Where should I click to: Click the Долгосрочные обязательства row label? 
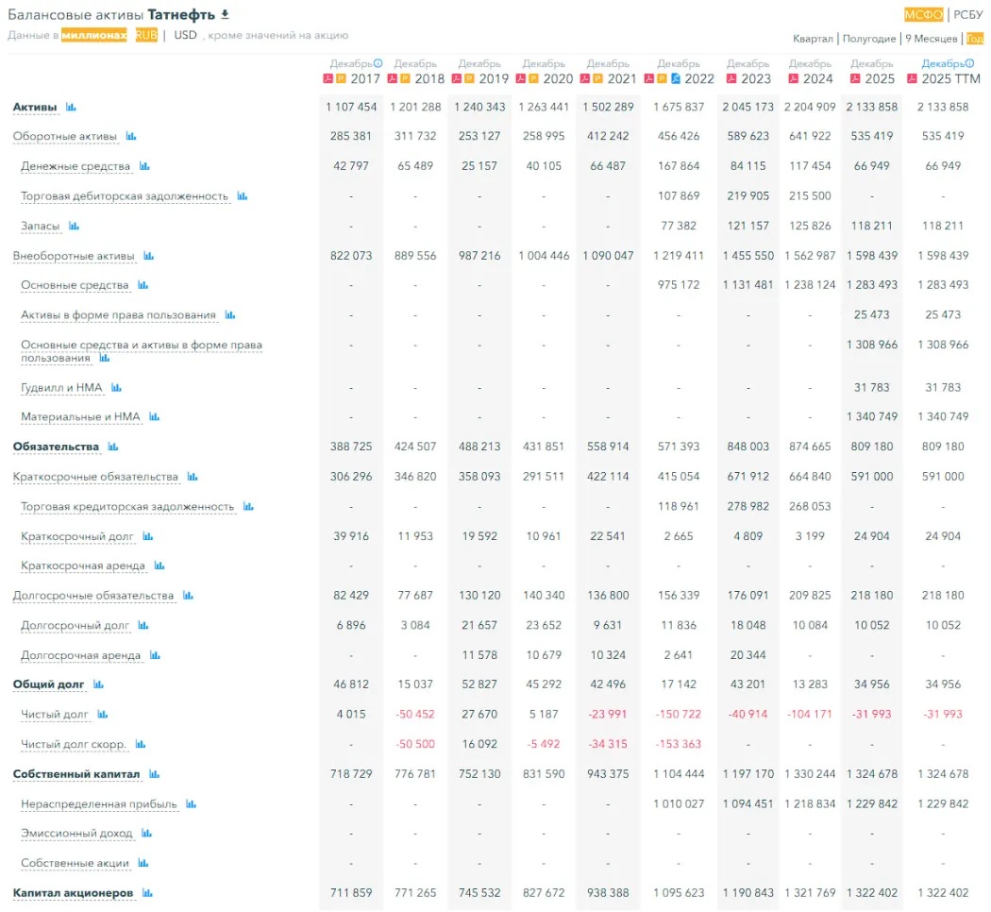[x=93, y=596]
